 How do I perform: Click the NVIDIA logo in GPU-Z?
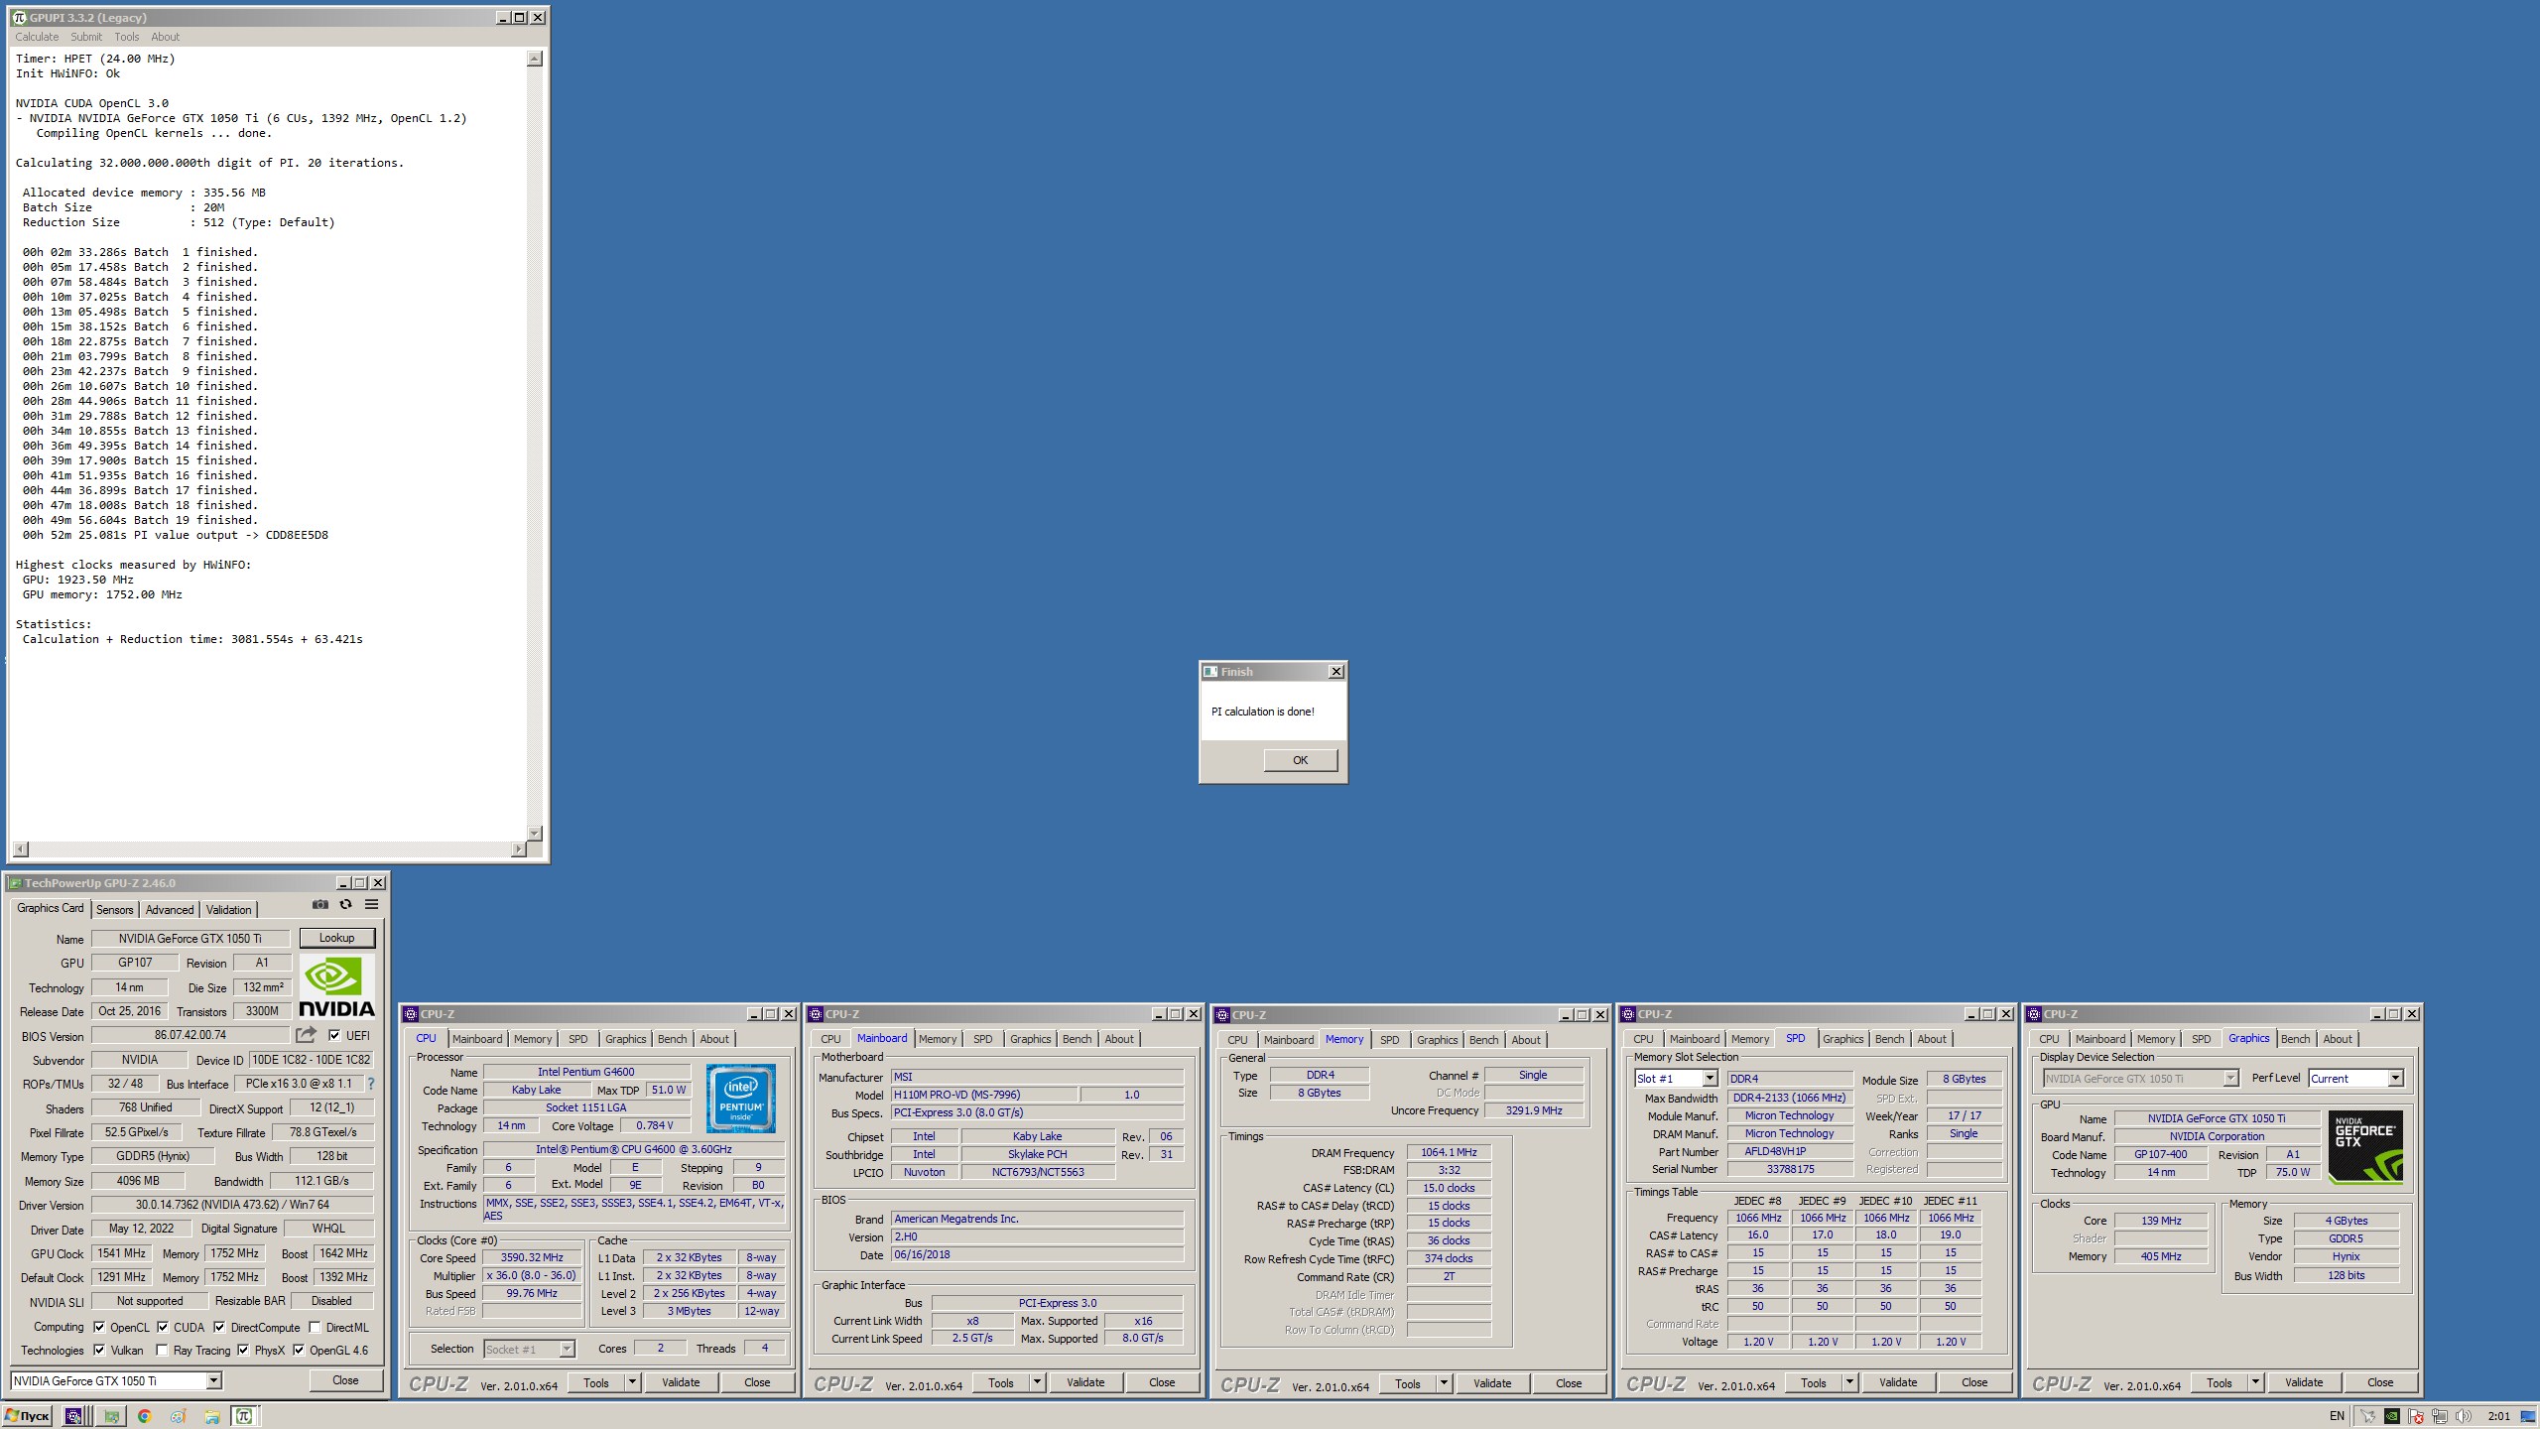(x=337, y=986)
